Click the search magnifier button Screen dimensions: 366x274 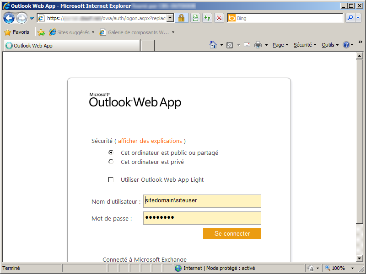(350, 18)
